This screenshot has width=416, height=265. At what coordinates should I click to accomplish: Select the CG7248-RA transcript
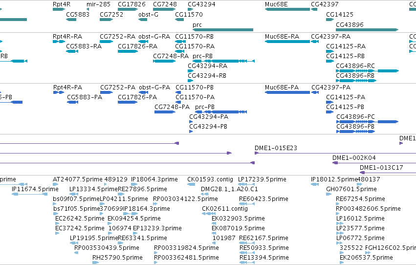click(x=164, y=61)
